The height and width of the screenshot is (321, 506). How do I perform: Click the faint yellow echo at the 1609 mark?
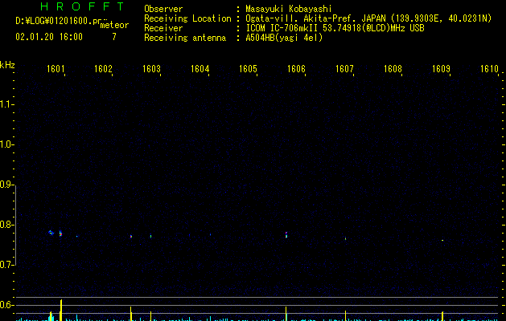tap(442, 240)
